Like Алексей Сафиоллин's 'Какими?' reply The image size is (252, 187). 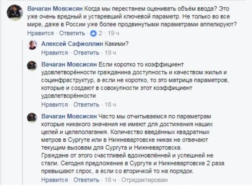click(55, 53)
